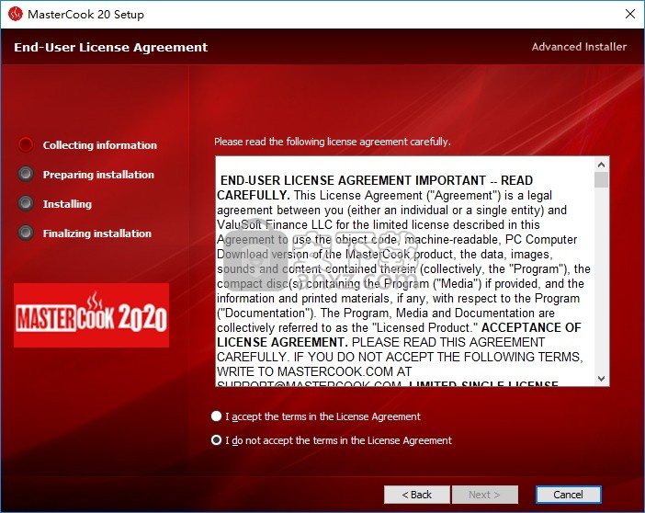Click the license scrollbar down arrow
Viewport: 645px width, 513px height.
point(601,379)
